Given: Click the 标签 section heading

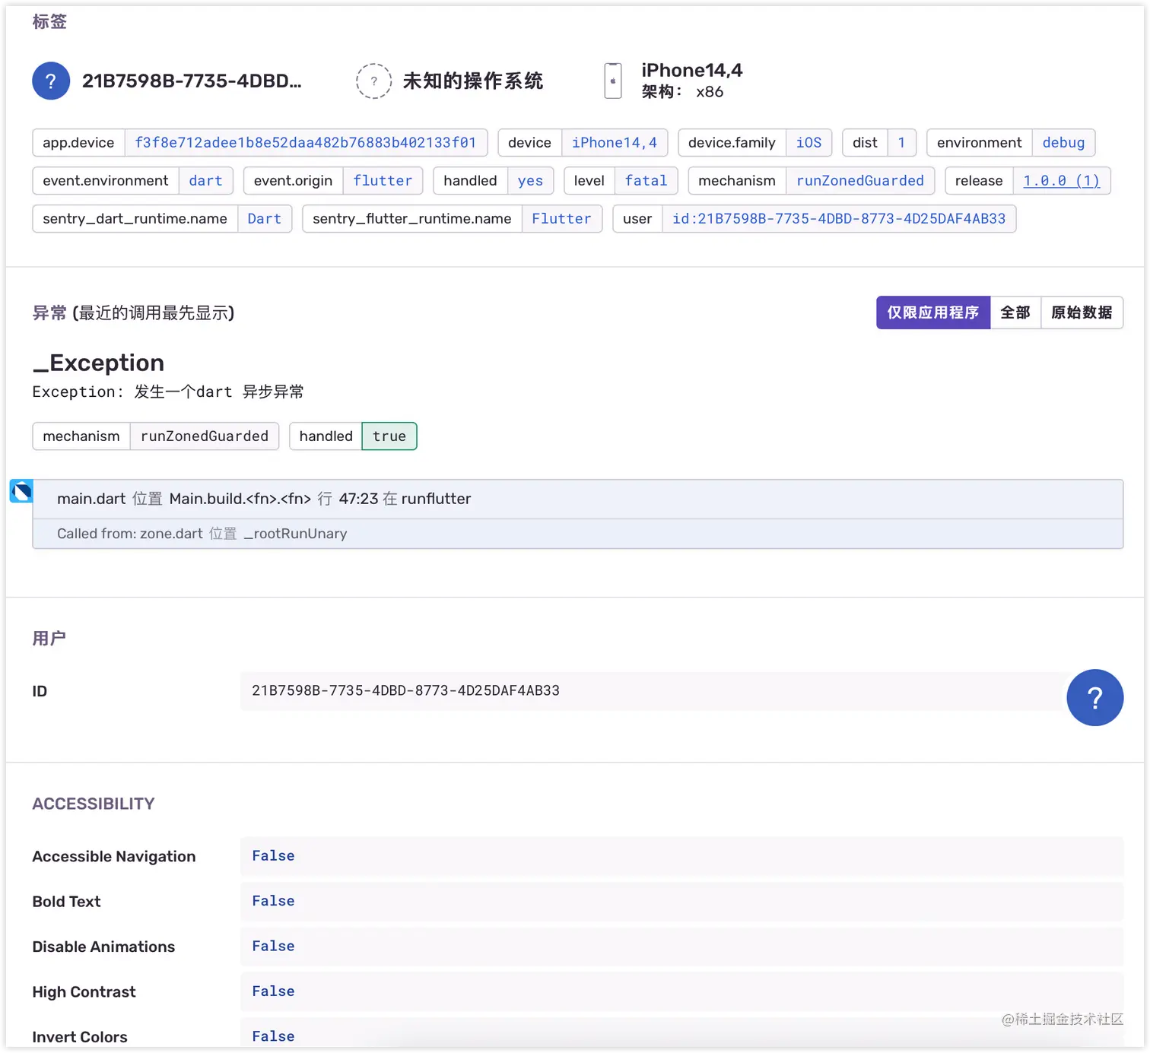Looking at the screenshot, I should coord(49,21).
